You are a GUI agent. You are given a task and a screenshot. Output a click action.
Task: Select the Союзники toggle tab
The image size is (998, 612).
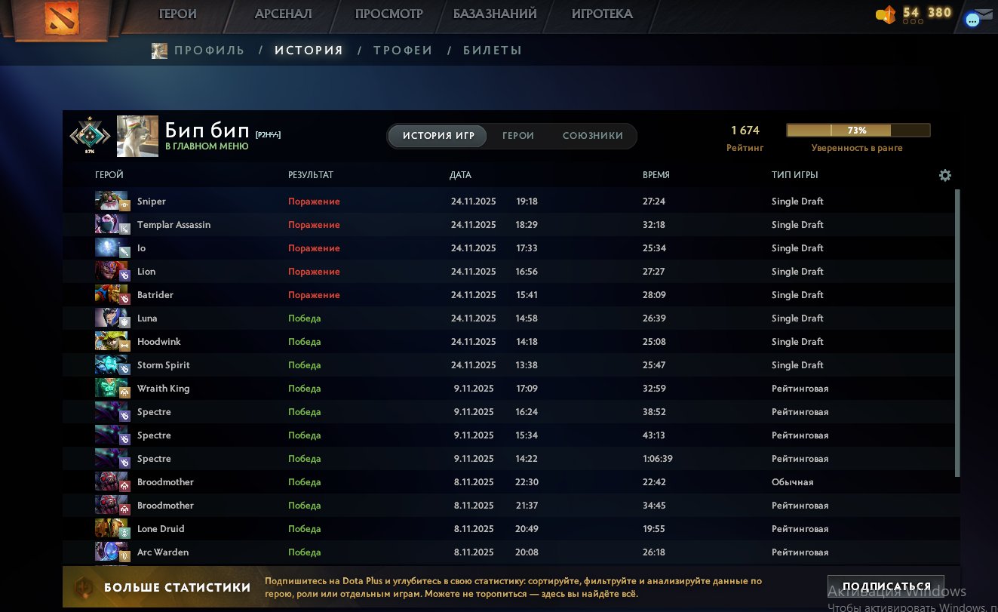tap(592, 136)
